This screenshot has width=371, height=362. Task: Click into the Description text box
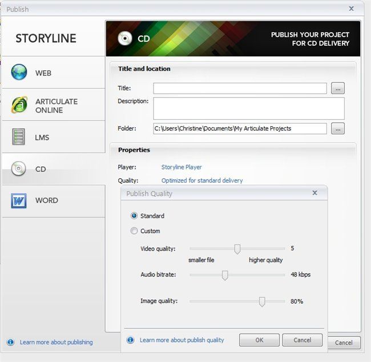click(249, 108)
